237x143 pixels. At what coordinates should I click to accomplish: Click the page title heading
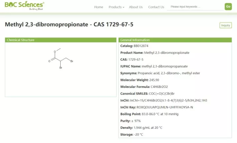pos(69,24)
